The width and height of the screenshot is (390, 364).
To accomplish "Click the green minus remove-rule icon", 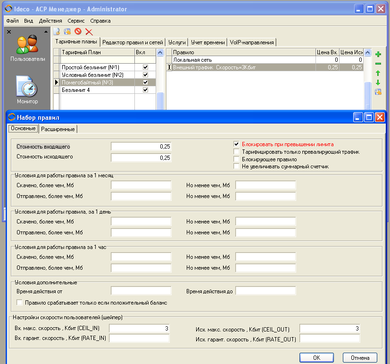I will 378,64.
